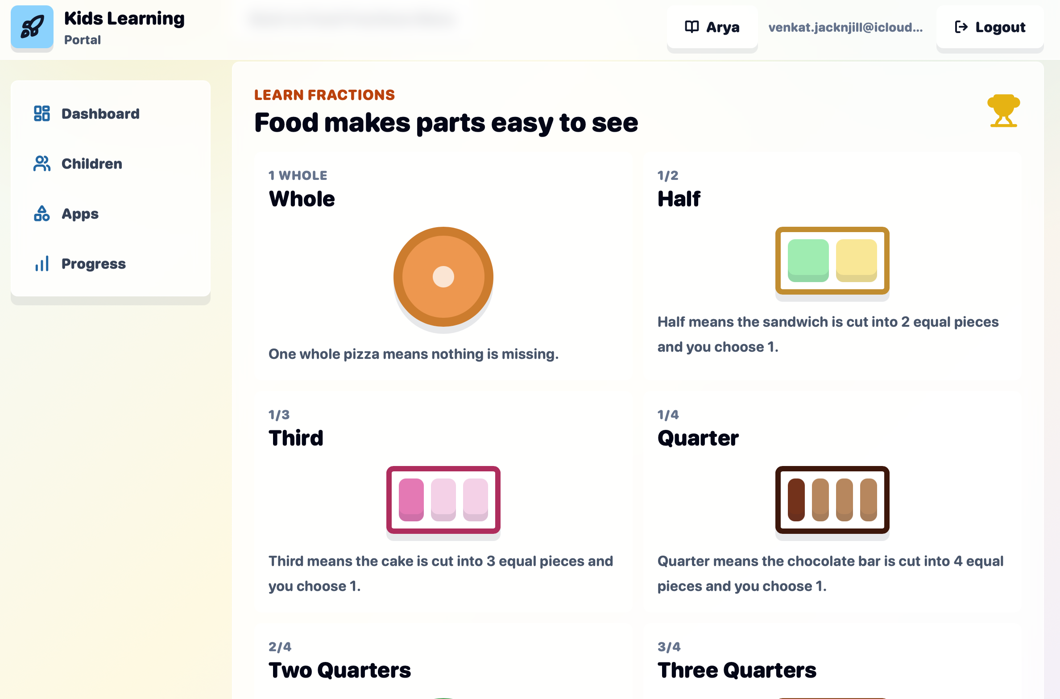Screen dimensions: 1060x699
Task: Click the Logout button
Action: pyautogui.click(x=990, y=27)
